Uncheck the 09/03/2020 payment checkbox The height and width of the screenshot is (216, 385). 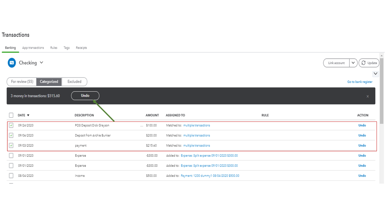click(11, 145)
